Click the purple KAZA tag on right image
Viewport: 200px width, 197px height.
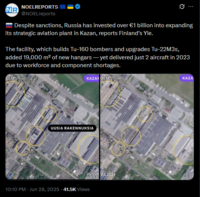tap(187, 78)
